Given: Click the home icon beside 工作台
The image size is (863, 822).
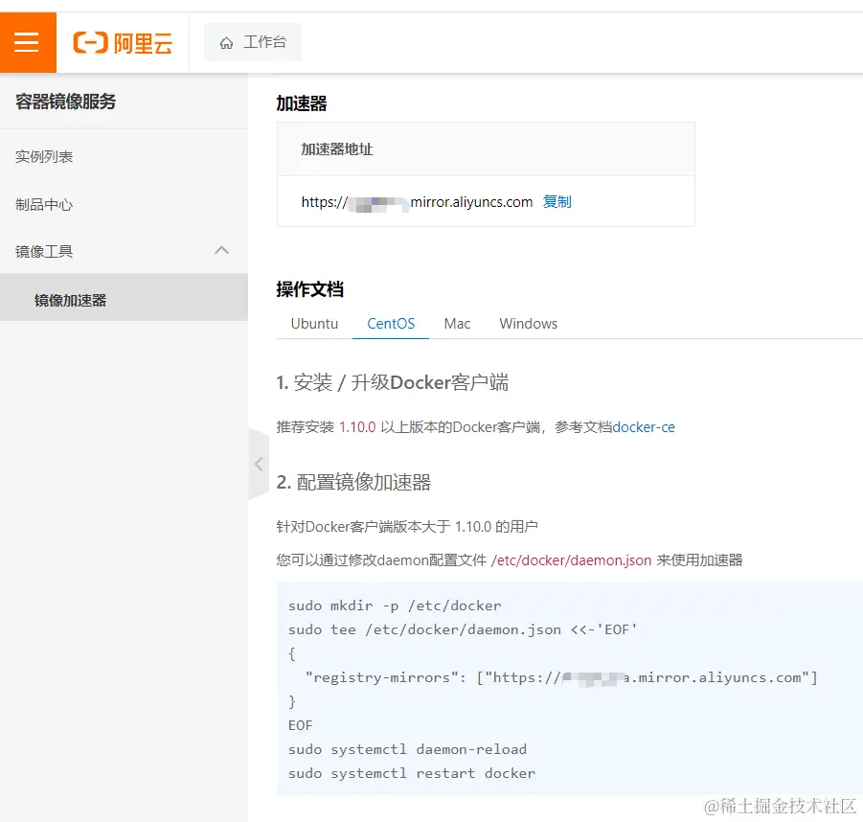Looking at the screenshot, I should pyautogui.click(x=226, y=43).
